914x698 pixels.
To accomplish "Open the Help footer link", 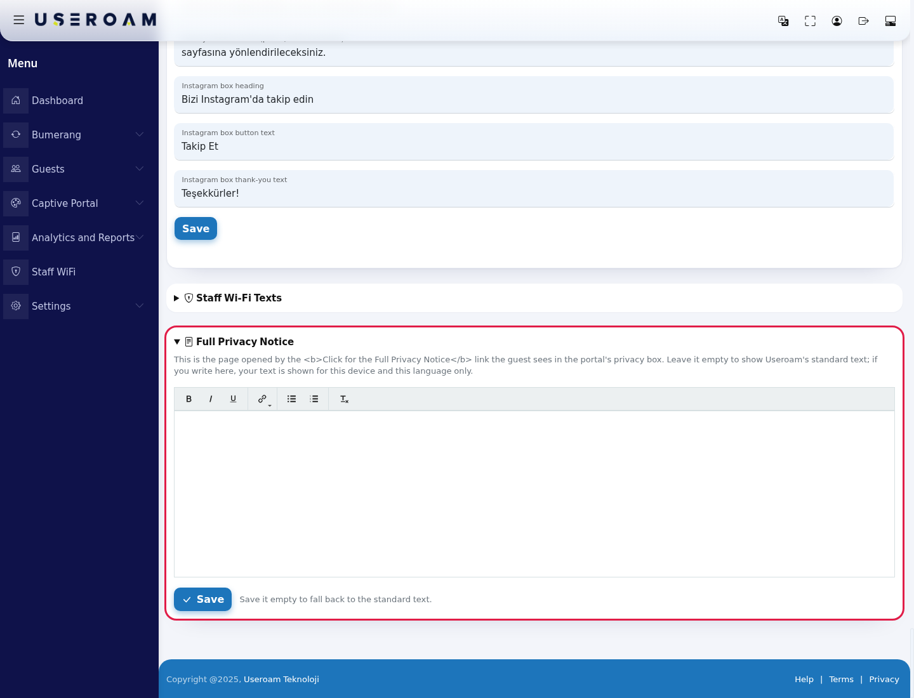I will coord(804,680).
